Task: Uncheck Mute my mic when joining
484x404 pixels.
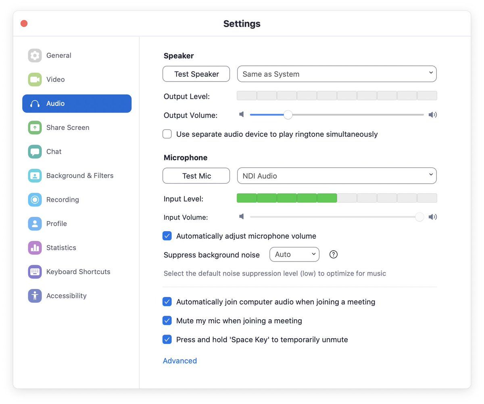Action: point(167,321)
